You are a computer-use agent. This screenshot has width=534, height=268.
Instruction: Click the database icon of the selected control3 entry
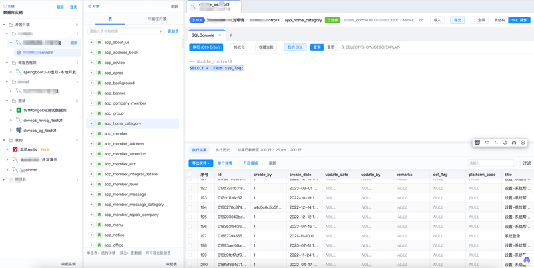click(19, 53)
